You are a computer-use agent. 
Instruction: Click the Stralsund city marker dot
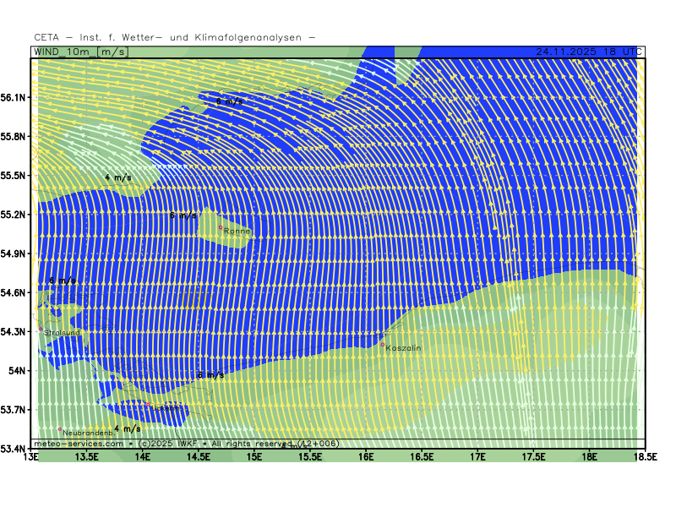point(41,329)
